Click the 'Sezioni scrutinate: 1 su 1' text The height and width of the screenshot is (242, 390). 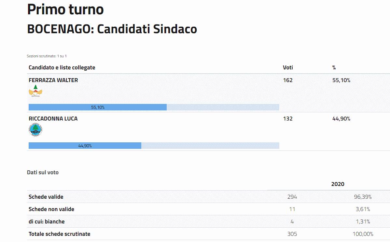coord(47,56)
